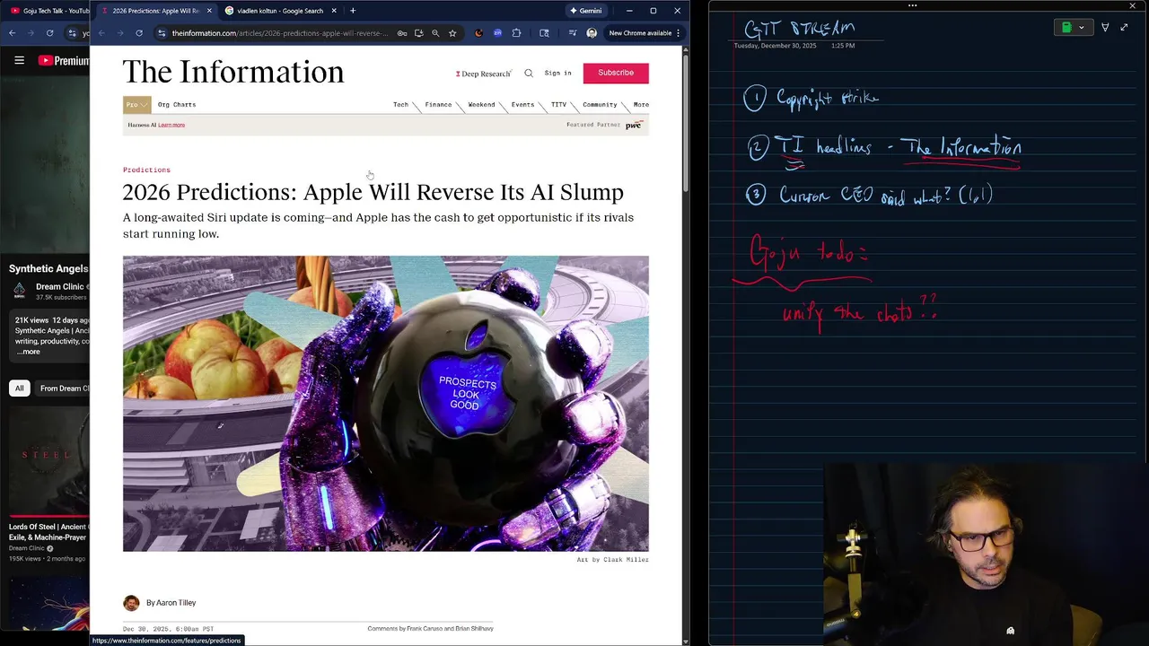The width and height of the screenshot is (1149, 646).
Task: Click Sign in link
Action: tap(557, 74)
